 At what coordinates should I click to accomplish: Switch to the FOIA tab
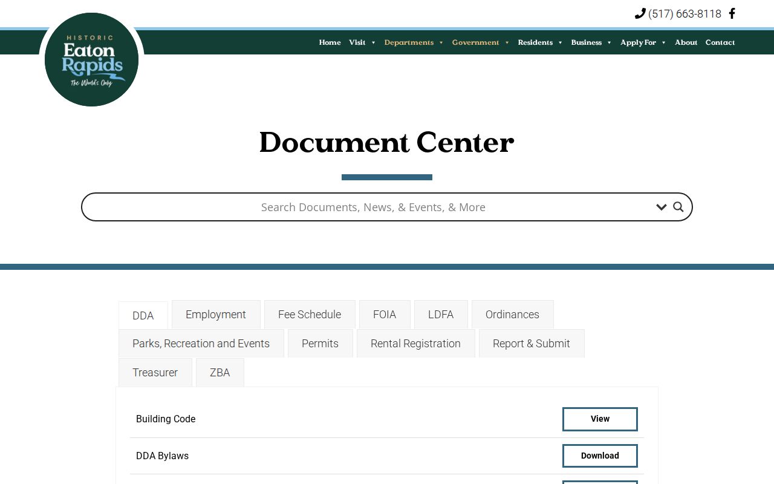pos(385,315)
